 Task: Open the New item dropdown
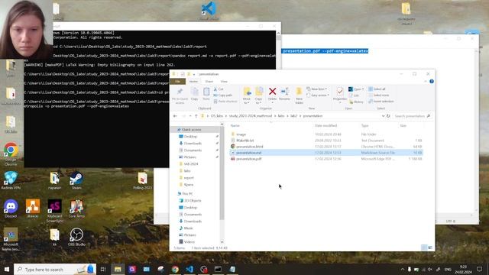(x=317, y=89)
